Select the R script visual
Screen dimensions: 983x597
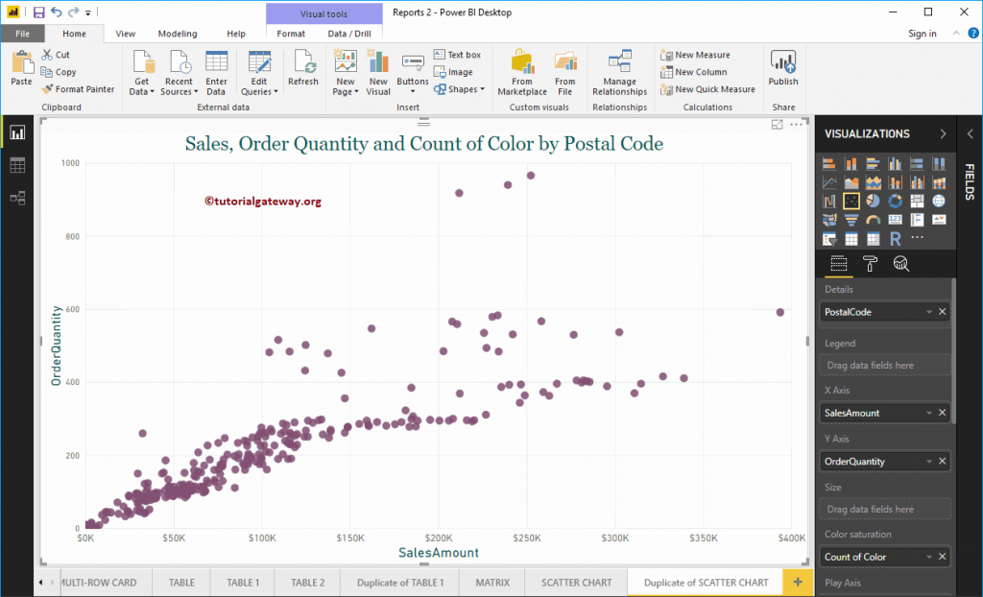(896, 237)
